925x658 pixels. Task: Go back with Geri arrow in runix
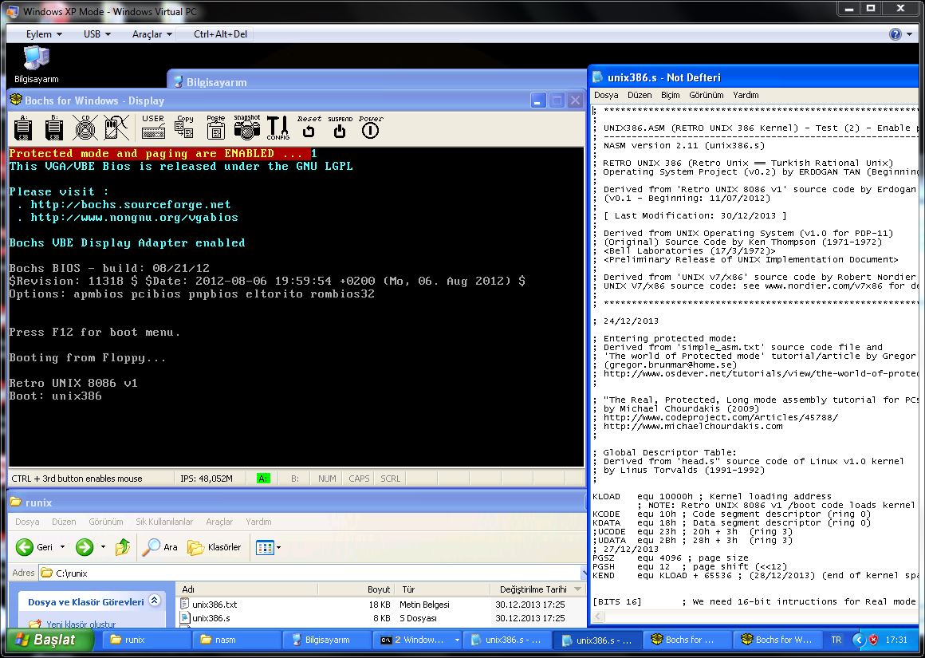[34, 547]
